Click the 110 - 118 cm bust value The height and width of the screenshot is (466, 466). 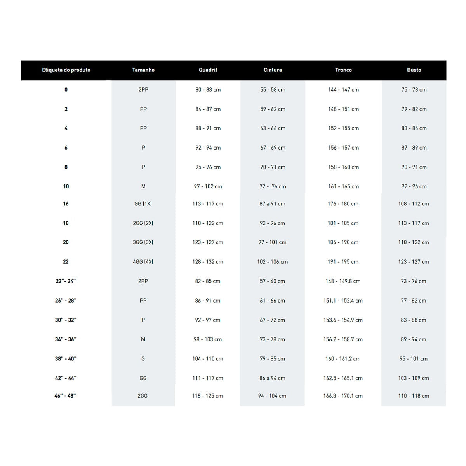click(414, 396)
